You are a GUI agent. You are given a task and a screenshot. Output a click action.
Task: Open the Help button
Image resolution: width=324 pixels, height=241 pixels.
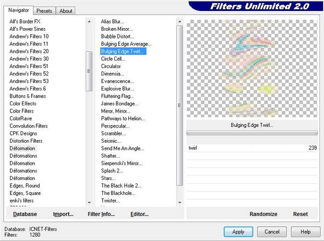tap(305, 232)
